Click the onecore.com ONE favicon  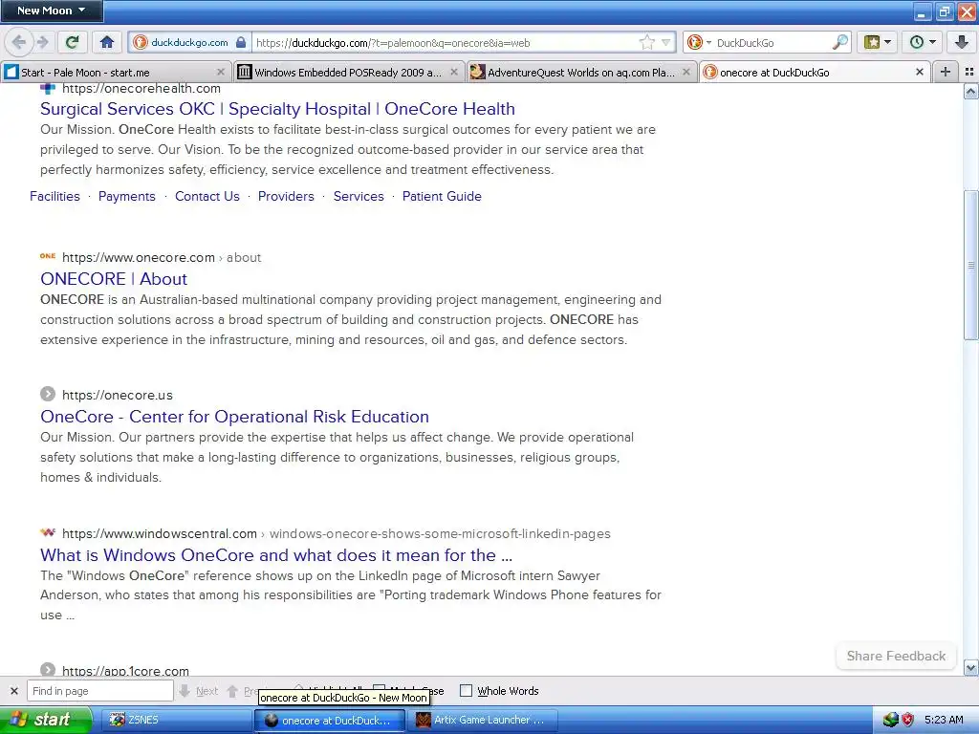(x=48, y=256)
